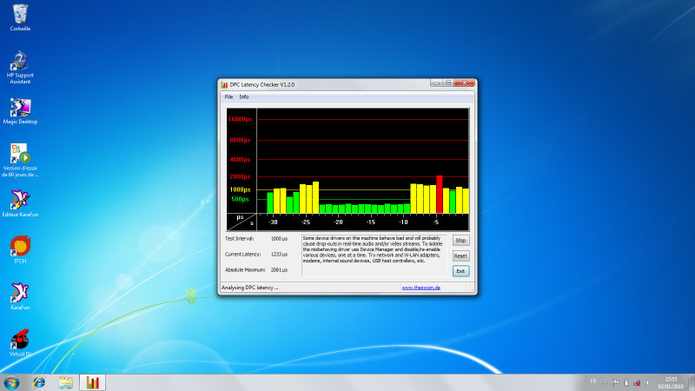The height and width of the screenshot is (391, 695).
Task: Launch Magic Desktop shortcut
Action: coord(20,108)
